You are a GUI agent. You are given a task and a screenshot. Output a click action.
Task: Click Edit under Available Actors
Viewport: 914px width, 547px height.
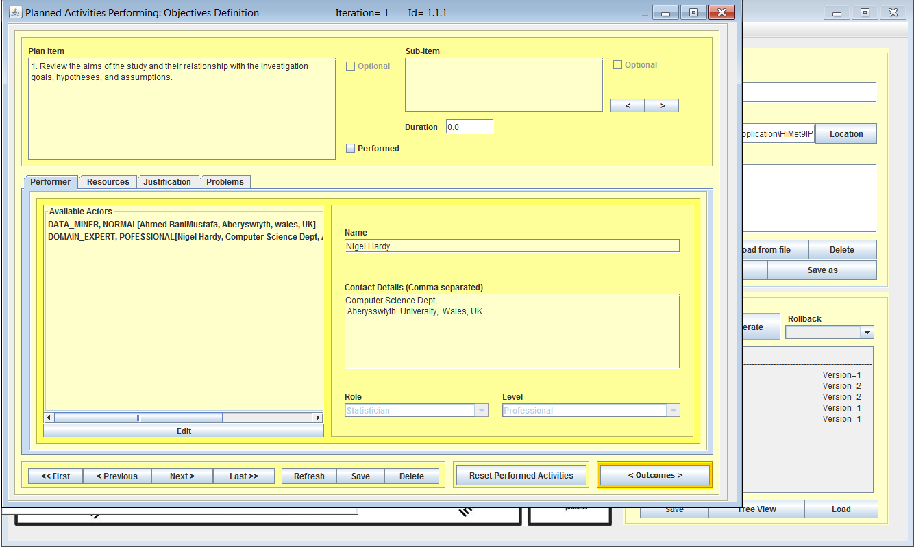[x=184, y=431]
